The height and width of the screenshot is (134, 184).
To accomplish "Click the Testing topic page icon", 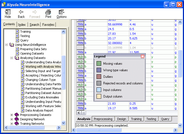I will coord(17,36).
